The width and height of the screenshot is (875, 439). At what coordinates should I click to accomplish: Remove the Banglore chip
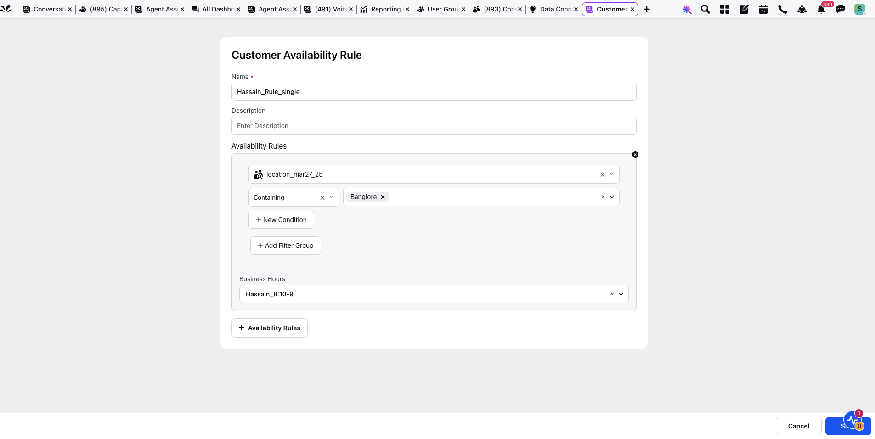(383, 197)
